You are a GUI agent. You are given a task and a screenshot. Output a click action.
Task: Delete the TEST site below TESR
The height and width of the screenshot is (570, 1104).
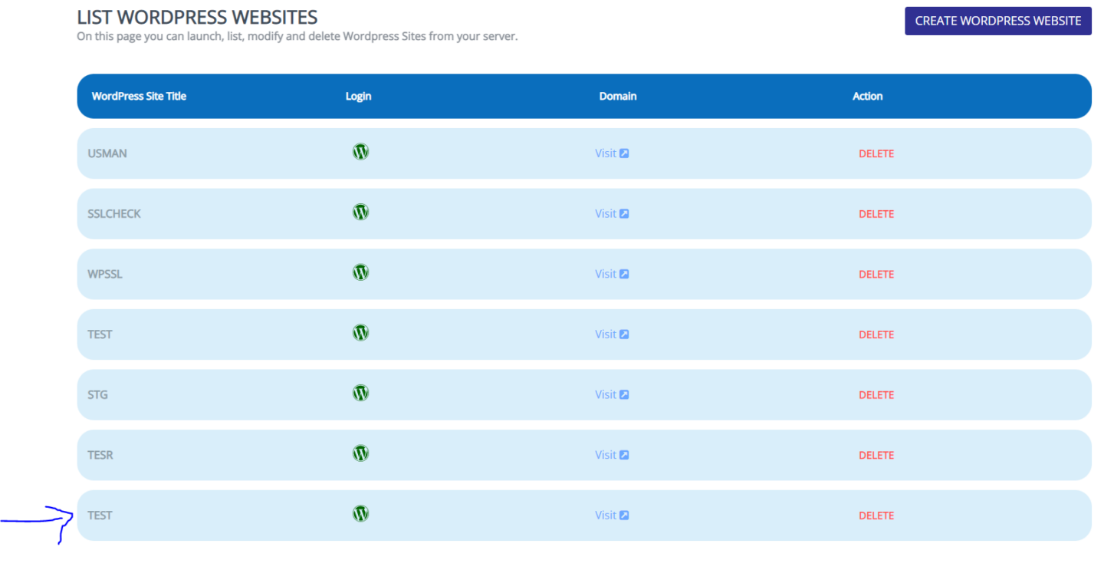pyautogui.click(x=876, y=516)
